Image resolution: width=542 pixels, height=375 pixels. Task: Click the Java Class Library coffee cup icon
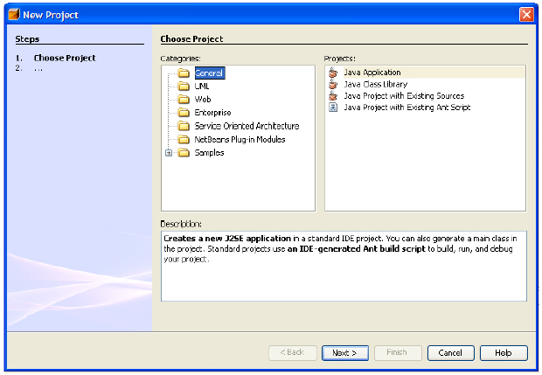coord(333,84)
